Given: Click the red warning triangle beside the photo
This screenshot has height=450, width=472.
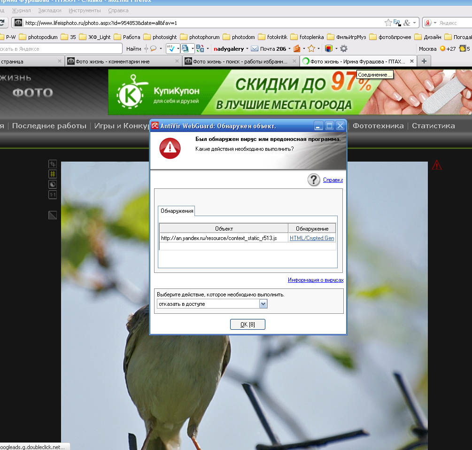Looking at the screenshot, I should coord(437,165).
